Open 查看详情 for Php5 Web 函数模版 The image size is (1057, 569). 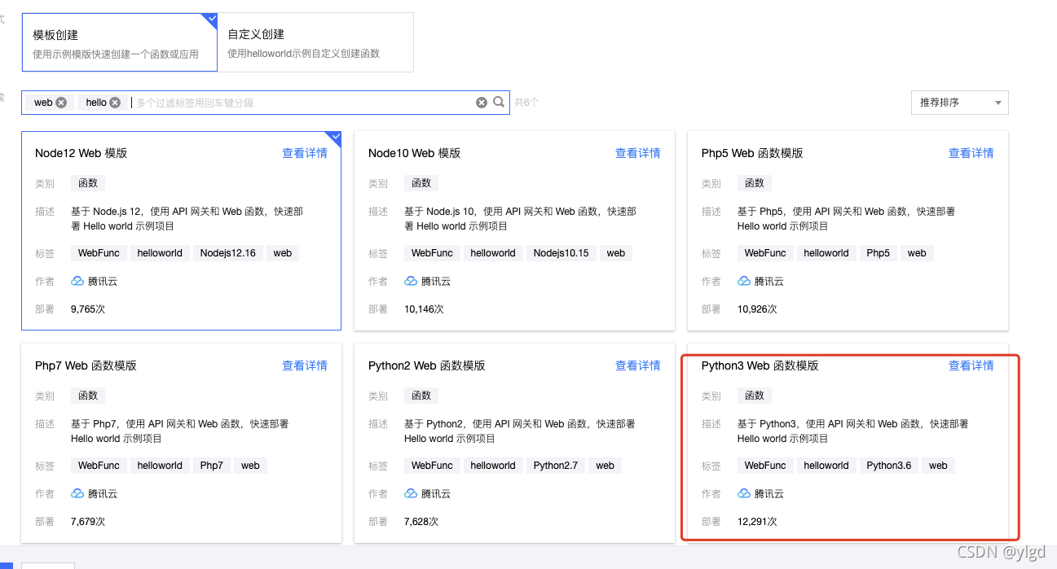[x=971, y=153]
